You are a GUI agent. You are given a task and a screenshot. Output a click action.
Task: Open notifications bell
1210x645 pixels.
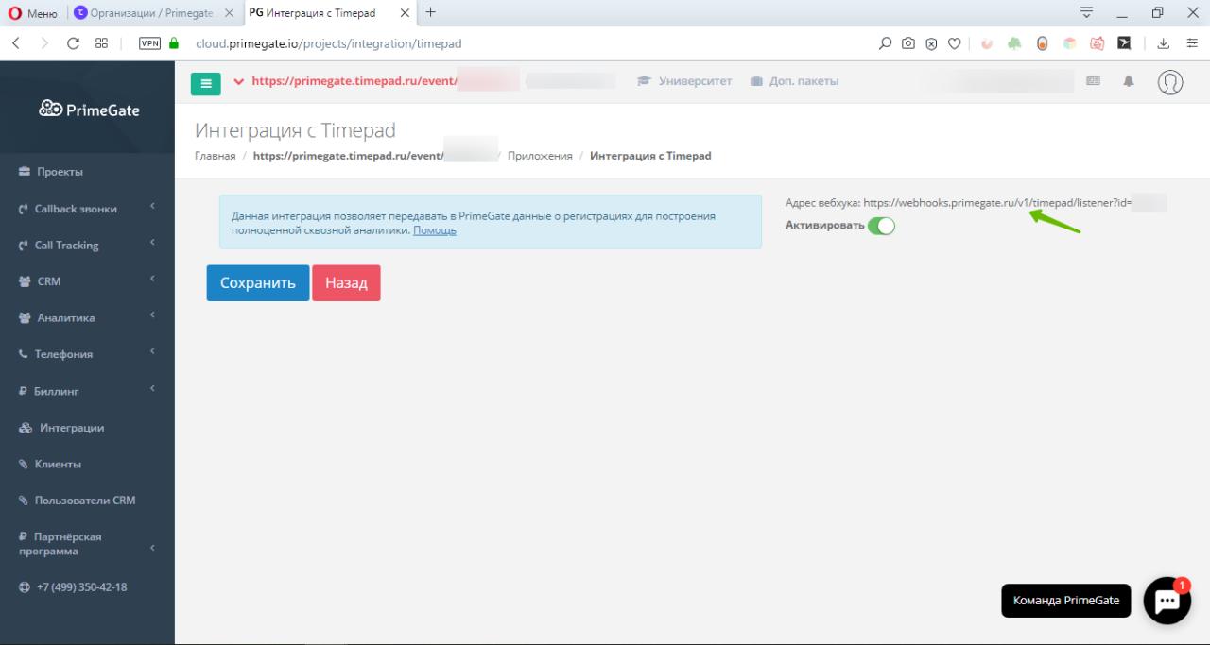point(1128,82)
